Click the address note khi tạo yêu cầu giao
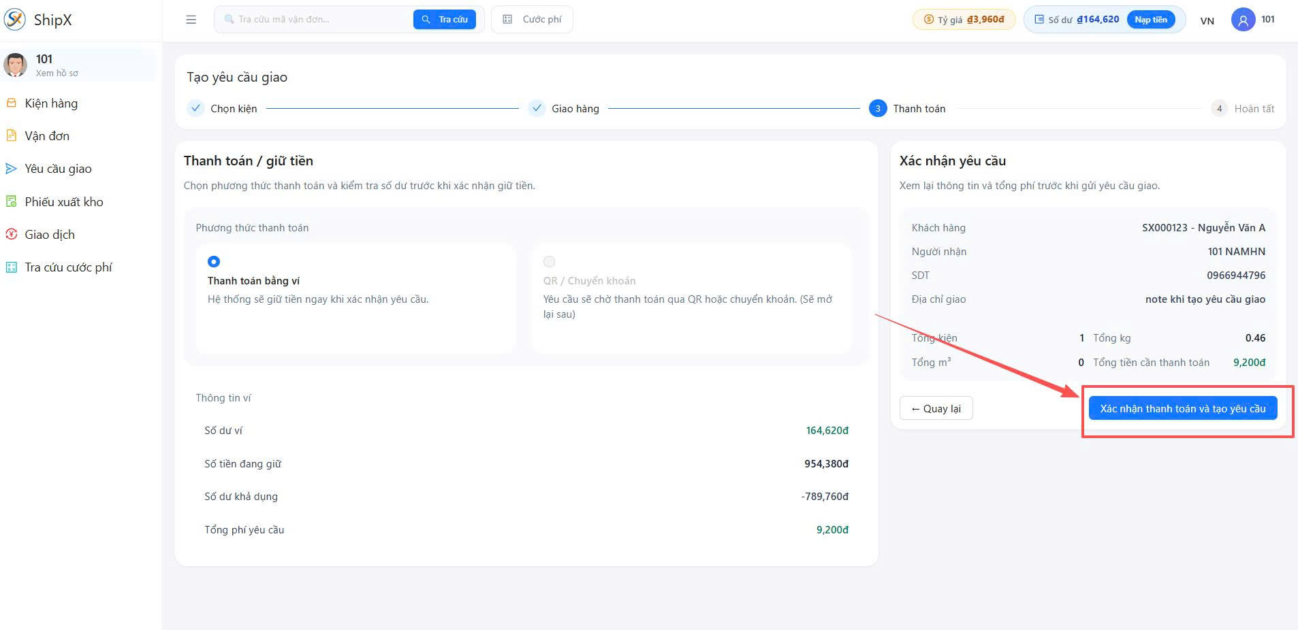Image resolution: width=1298 pixels, height=630 pixels. pos(1205,299)
